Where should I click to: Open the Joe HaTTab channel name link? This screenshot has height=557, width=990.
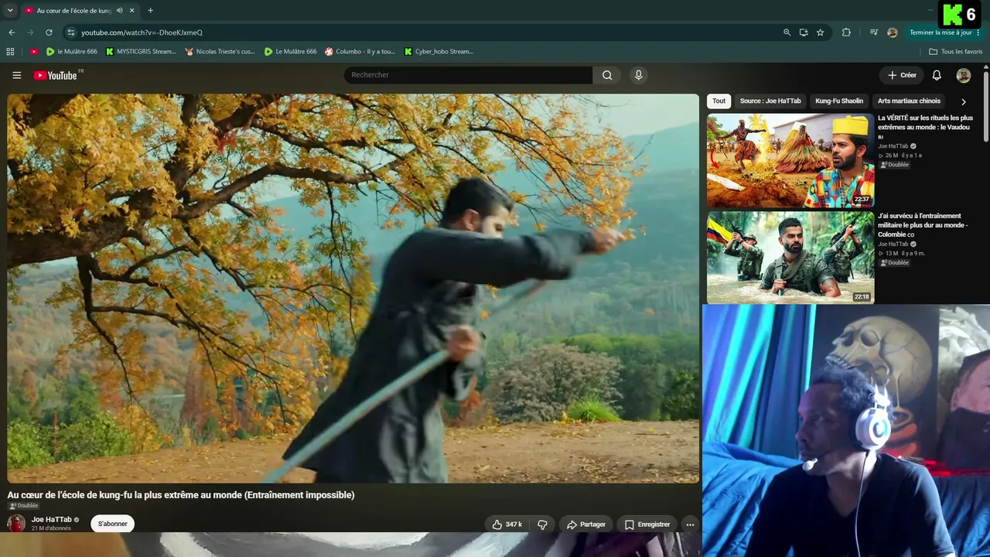tap(52, 520)
